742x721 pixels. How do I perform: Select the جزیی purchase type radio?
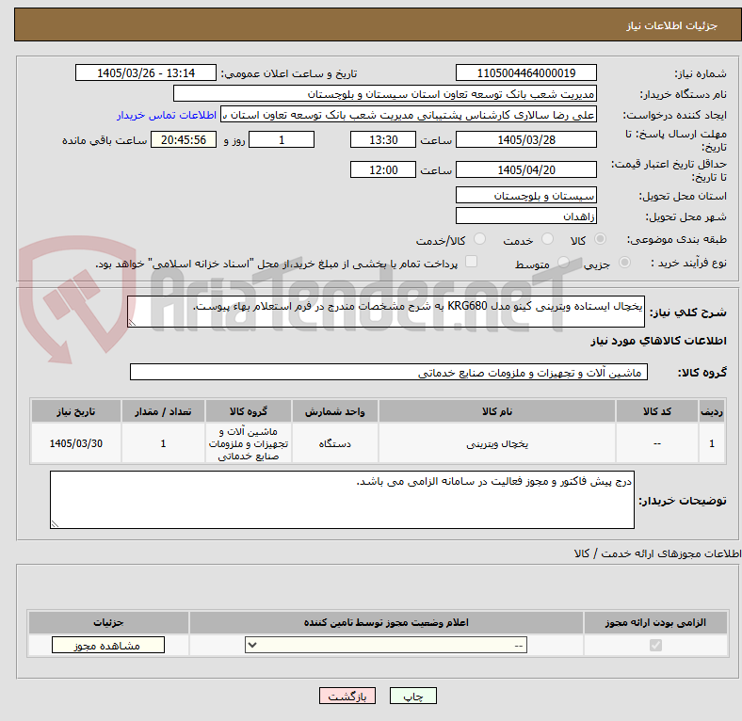[624, 262]
